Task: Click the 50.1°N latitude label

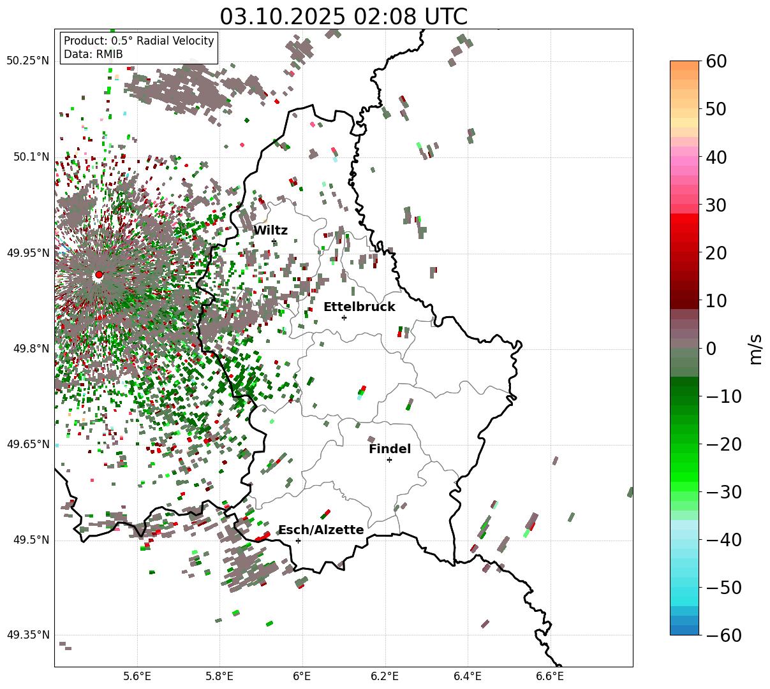Action: click(31, 157)
